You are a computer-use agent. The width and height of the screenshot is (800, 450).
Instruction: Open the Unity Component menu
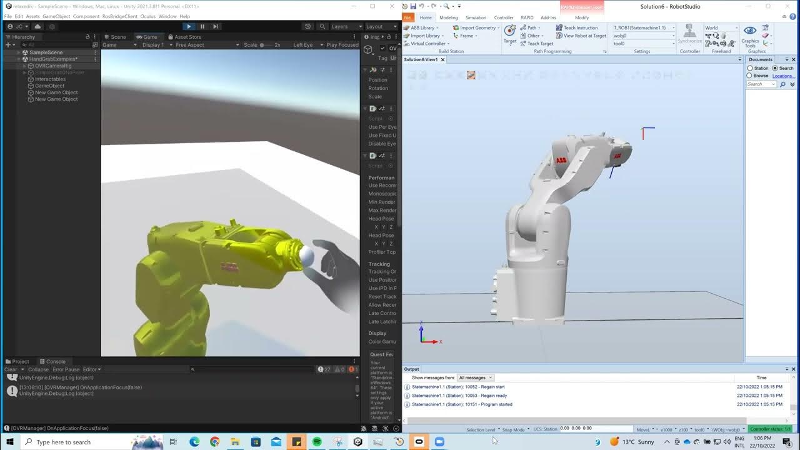pos(86,16)
